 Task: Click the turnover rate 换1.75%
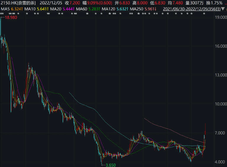pos(214,3)
